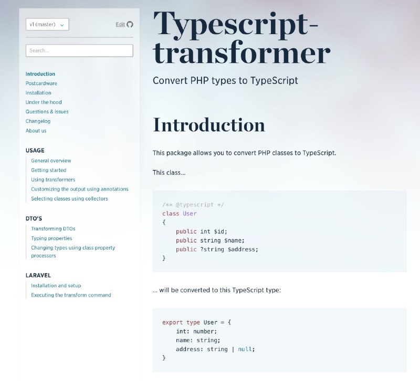
Task: Open Using transformers page
Action: pyautogui.click(x=53, y=179)
